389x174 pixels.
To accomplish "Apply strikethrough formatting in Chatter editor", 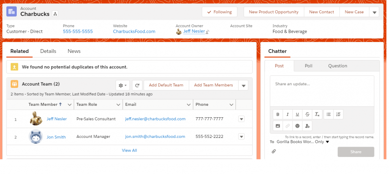I will pyautogui.click(x=307, y=114).
